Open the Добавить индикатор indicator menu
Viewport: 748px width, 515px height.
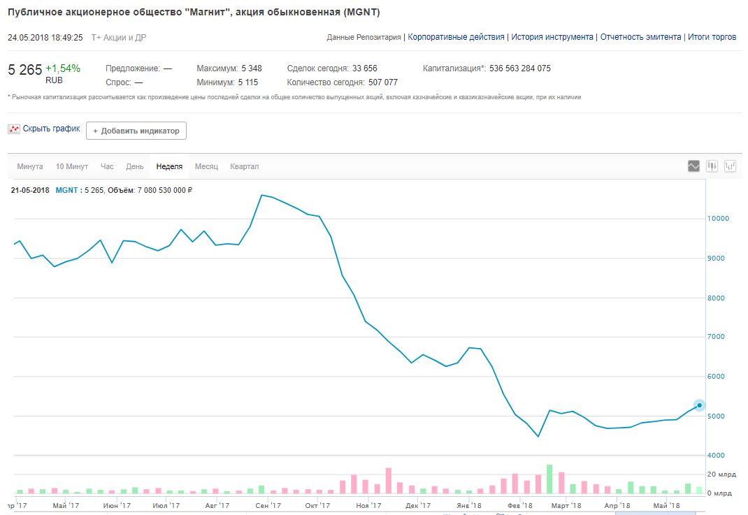(136, 131)
